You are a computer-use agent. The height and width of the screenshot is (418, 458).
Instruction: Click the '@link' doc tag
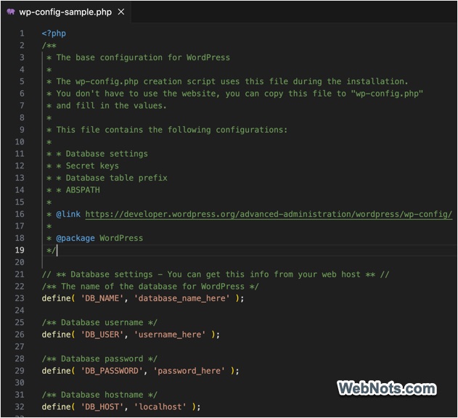68,214
